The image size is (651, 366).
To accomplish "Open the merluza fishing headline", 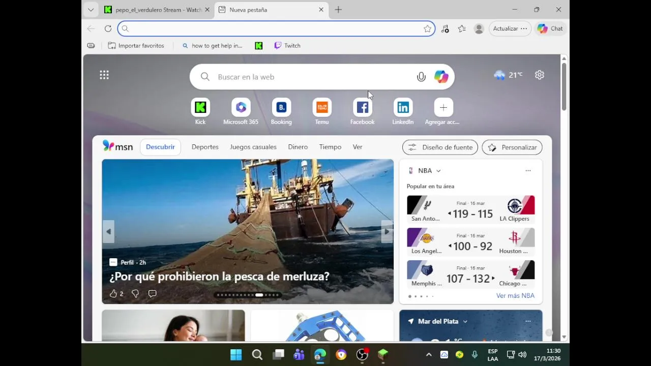I will click(x=219, y=277).
